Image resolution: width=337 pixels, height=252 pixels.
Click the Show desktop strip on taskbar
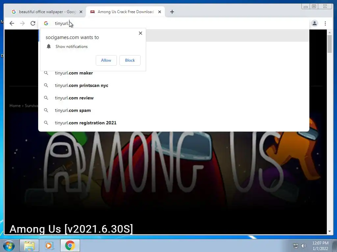click(x=335, y=245)
